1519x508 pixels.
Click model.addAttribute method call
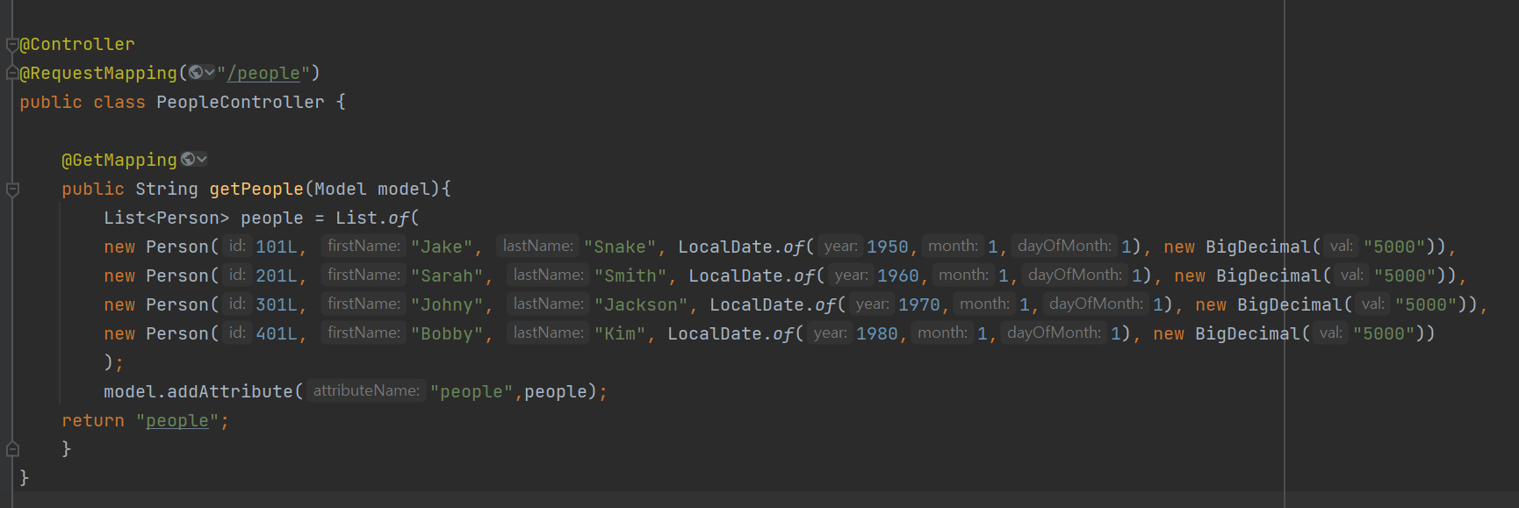click(198, 391)
